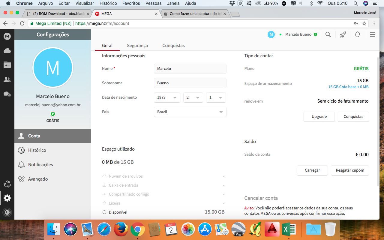Open the Chat icon in sidebar
The height and width of the screenshot is (240, 384).
(x=7, y=94)
